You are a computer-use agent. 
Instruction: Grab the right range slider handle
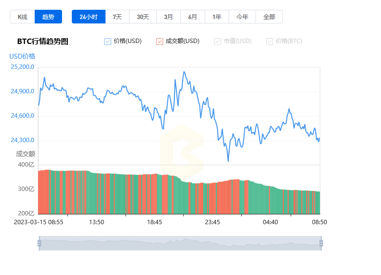pyautogui.click(x=321, y=243)
